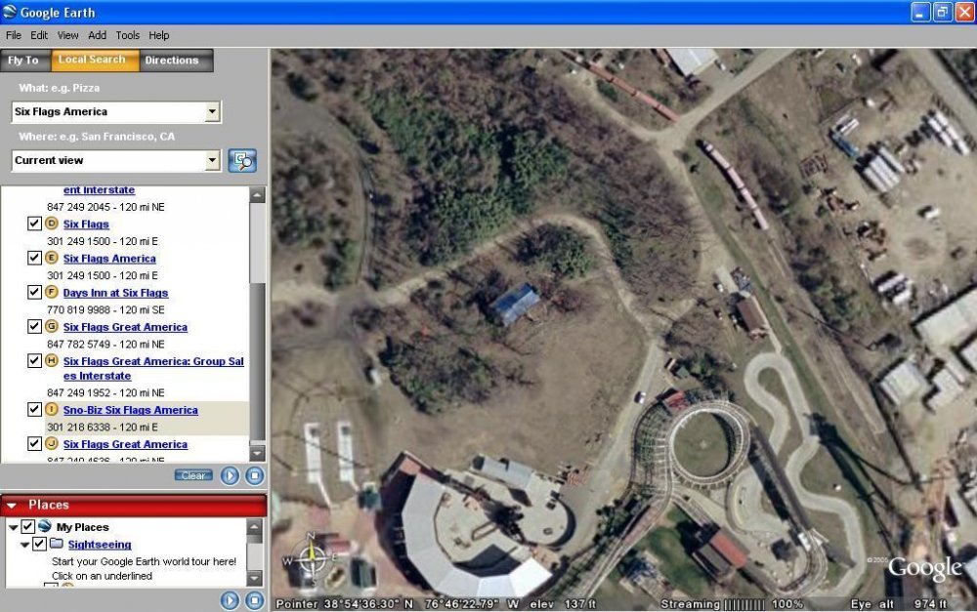
Task: Click the Clear search results button
Action: 193,475
